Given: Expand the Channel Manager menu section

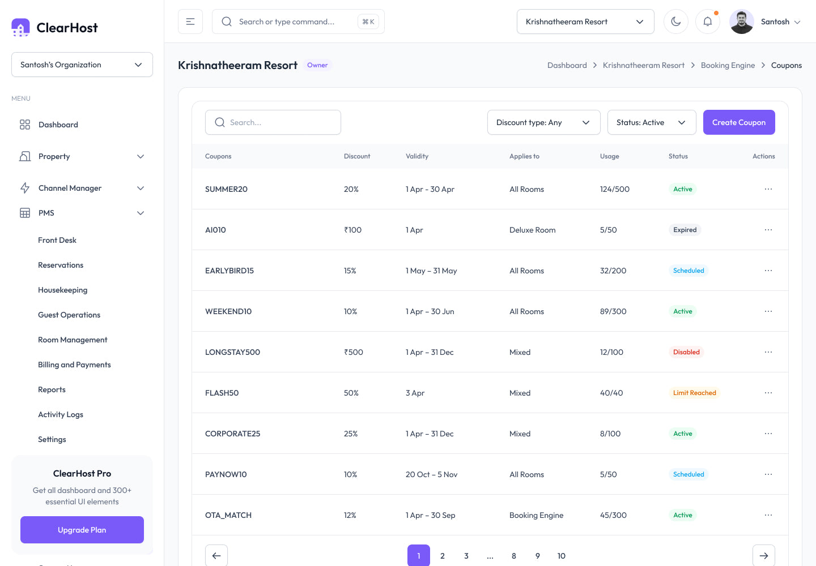Looking at the screenshot, I should coord(82,188).
